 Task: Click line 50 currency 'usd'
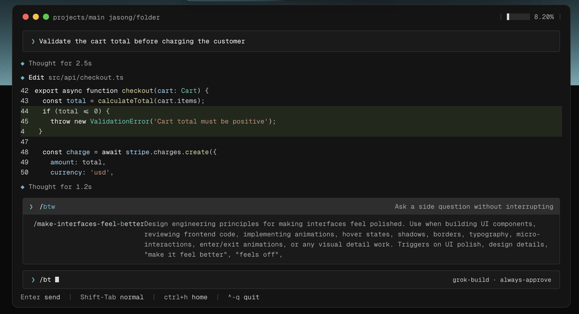tap(82, 172)
